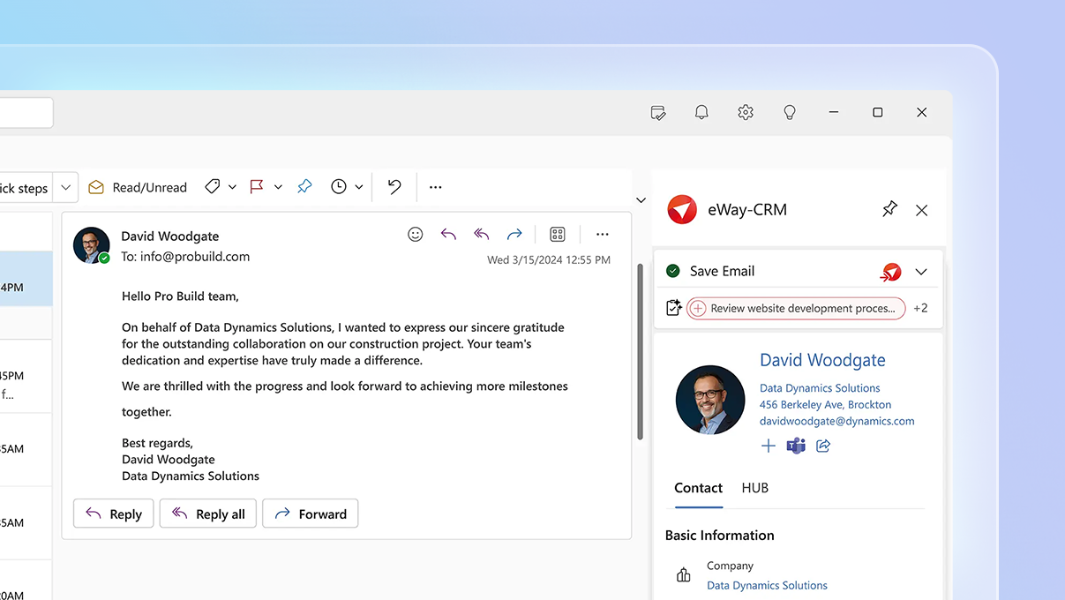Select the Contact tab
The width and height of the screenshot is (1065, 600).
698,488
